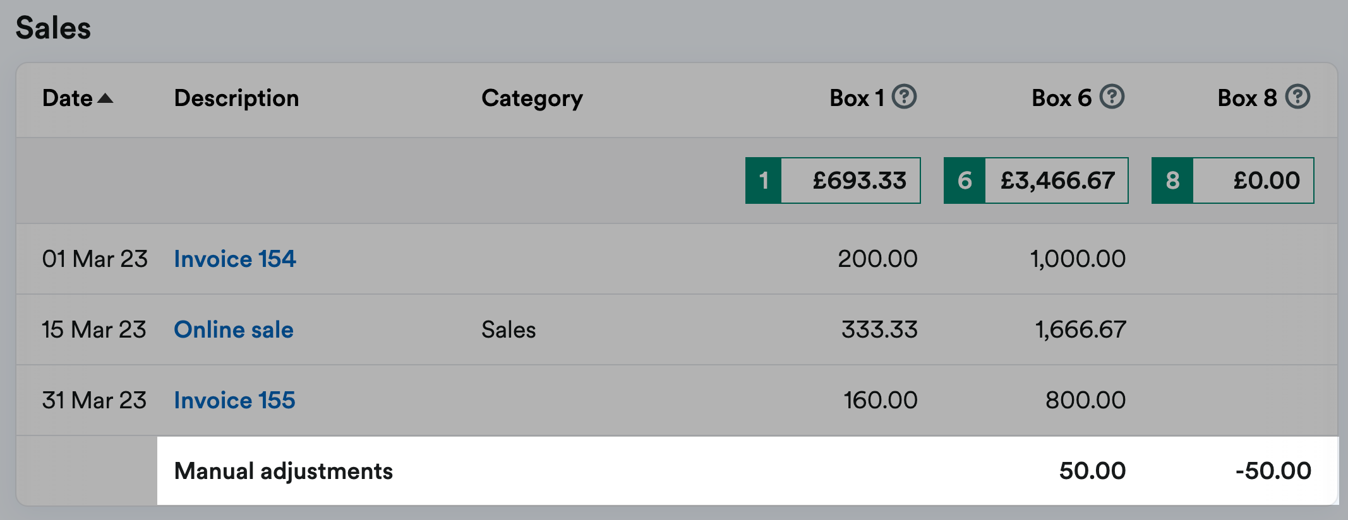Open Invoice 155 details
Screen dimensions: 1348x520
click(234, 399)
